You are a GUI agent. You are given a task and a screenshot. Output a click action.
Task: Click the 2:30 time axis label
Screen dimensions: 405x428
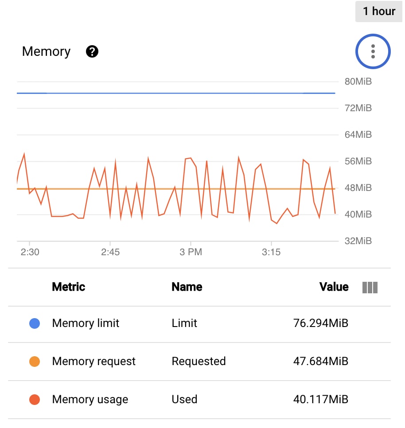pos(30,252)
